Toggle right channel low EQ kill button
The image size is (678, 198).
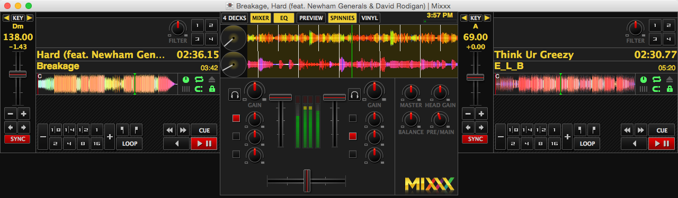click(352, 154)
